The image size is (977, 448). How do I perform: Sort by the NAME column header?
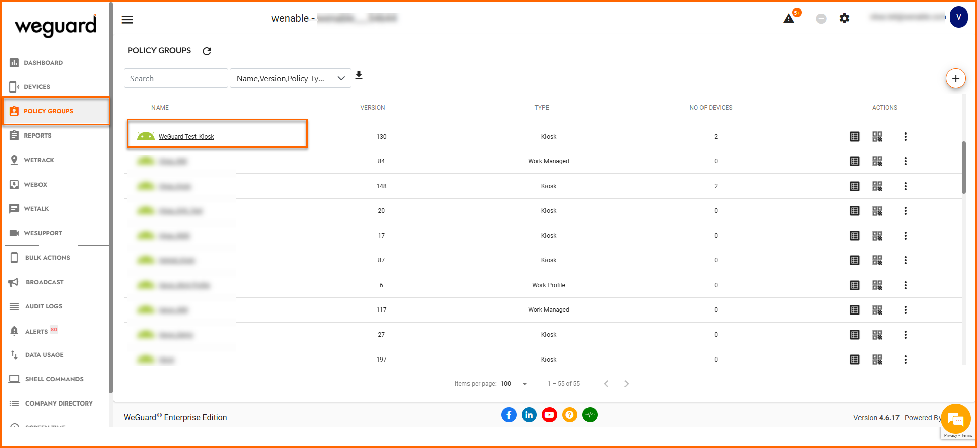[160, 108]
